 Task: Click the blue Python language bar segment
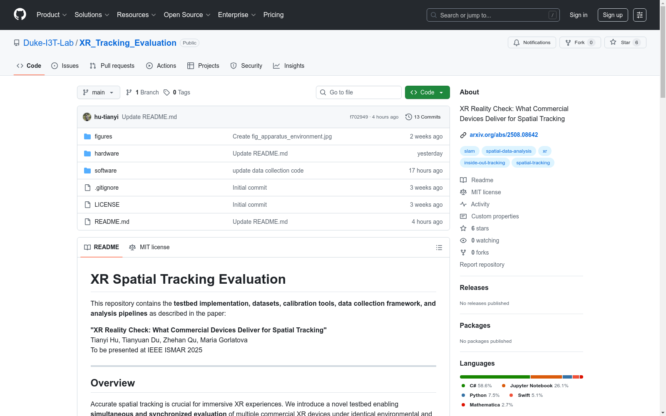[x=567, y=377]
